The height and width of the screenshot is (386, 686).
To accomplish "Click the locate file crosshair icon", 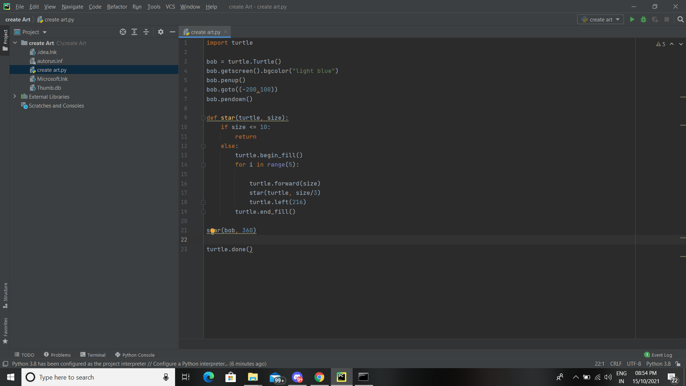I will (x=123, y=32).
